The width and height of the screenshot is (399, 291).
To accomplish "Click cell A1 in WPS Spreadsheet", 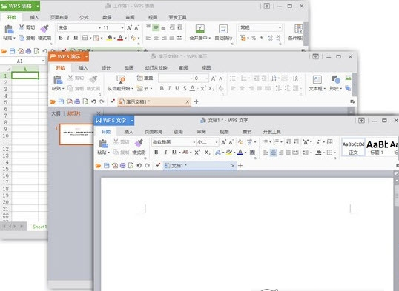I will (x=25, y=76).
